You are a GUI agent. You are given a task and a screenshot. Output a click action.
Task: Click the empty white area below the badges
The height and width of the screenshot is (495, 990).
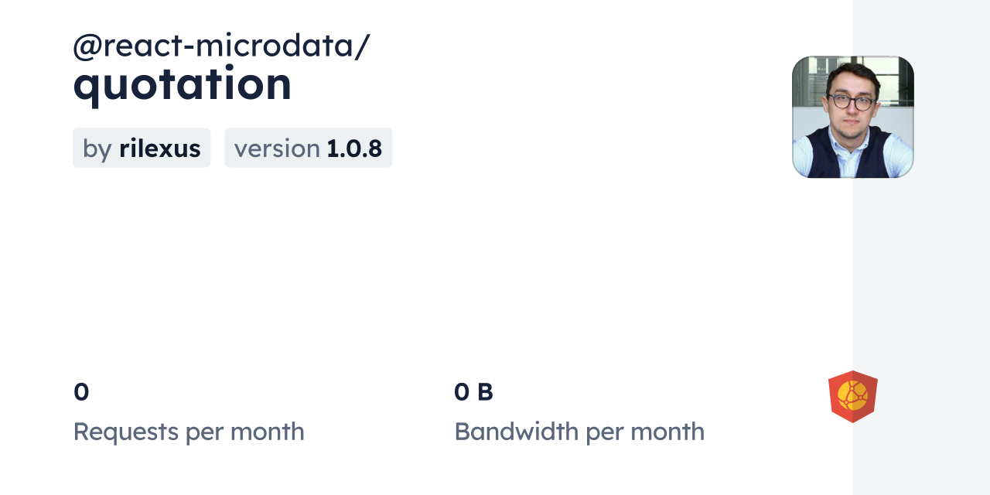pos(387,263)
